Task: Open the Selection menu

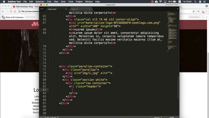Action: click(40, 2)
